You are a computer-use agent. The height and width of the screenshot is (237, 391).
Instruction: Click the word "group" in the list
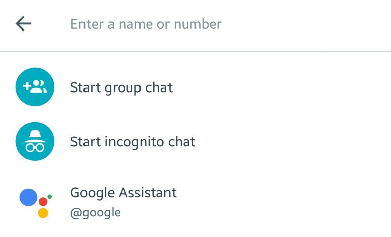click(x=118, y=88)
